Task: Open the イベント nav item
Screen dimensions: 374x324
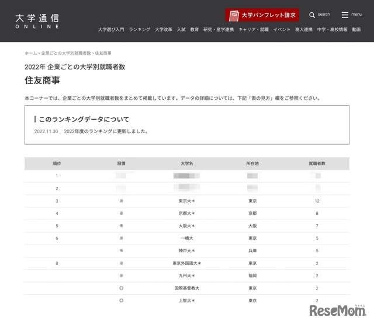Action: pyautogui.click(x=282, y=30)
